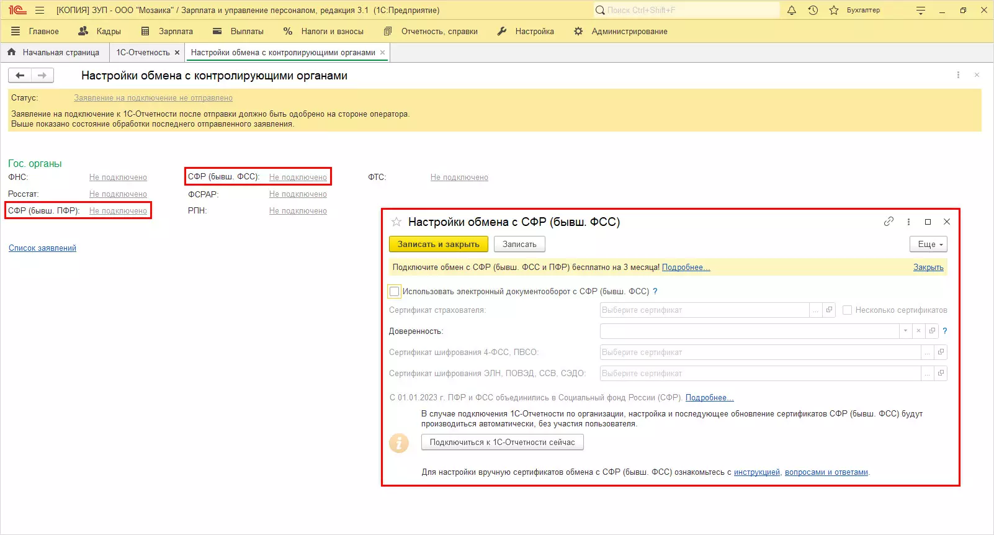The height and width of the screenshot is (535, 994).
Task: Open three-dot menu in СФР settings dialog
Action: 908,222
